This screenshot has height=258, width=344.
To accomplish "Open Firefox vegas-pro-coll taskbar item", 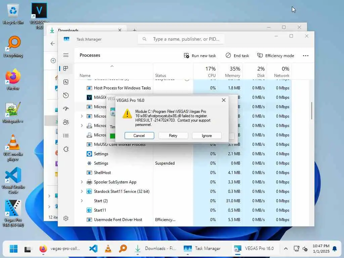I will point(60,249).
